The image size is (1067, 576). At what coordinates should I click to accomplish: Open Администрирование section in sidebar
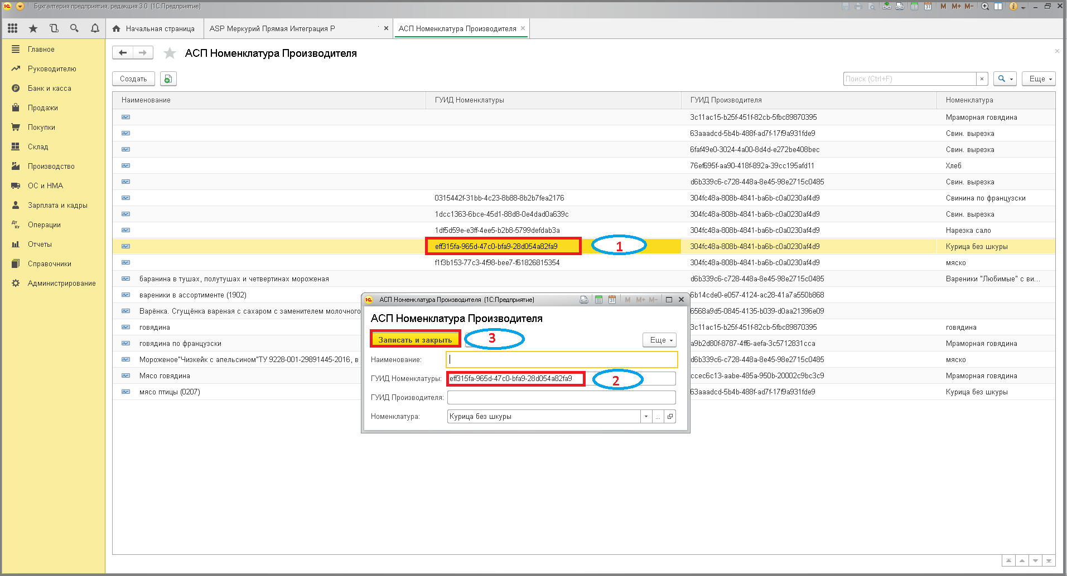61,284
